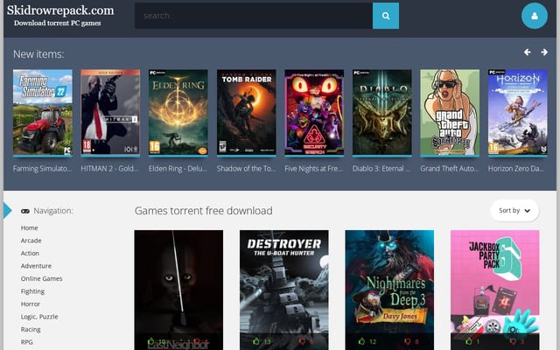Like the Destroyer game with thumbs up
Image resolution: width=560 pixels, height=350 pixels.
(256, 341)
